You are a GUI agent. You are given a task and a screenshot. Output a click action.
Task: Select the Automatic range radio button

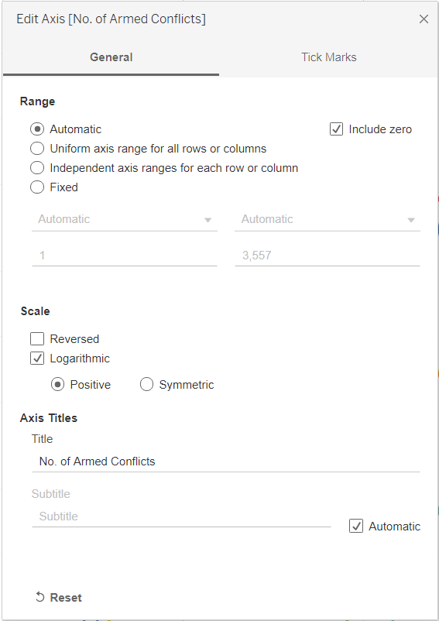pyautogui.click(x=37, y=129)
